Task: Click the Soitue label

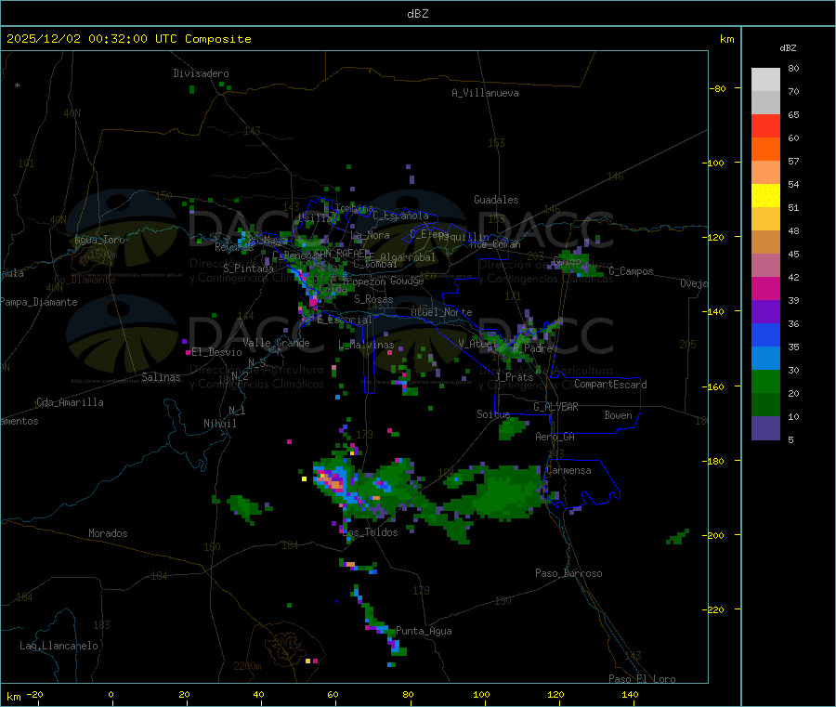Action: 493,414
